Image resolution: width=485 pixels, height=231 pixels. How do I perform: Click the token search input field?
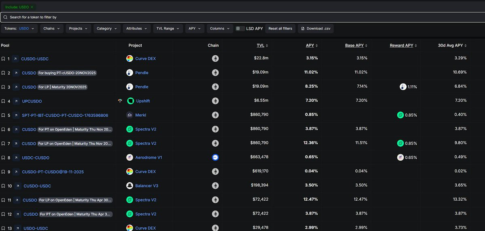[242, 17]
